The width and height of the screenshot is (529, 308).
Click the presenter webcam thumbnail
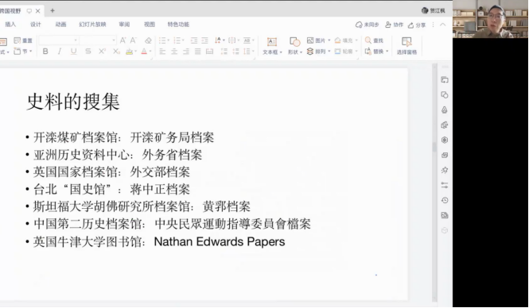pyautogui.click(x=491, y=19)
